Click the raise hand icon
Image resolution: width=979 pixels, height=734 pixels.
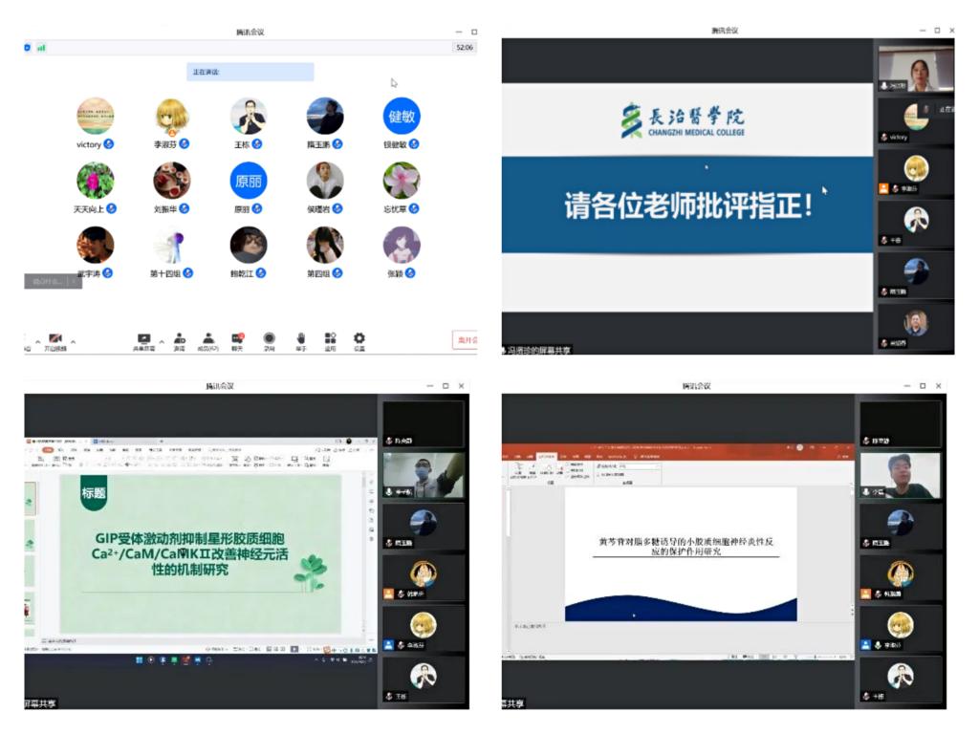coord(300,338)
